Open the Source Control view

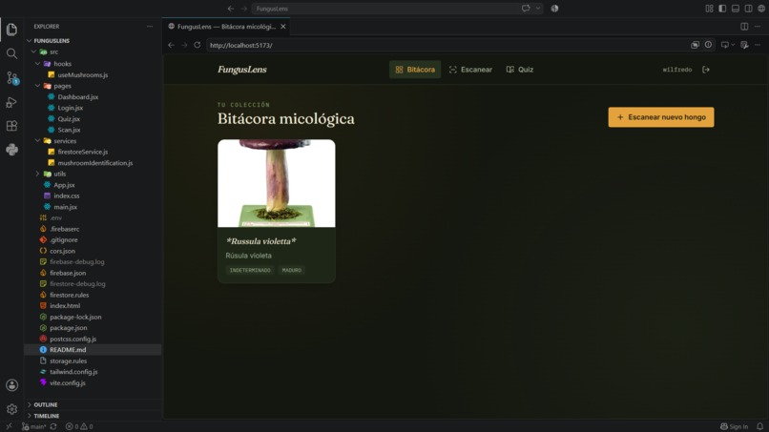(x=11, y=77)
